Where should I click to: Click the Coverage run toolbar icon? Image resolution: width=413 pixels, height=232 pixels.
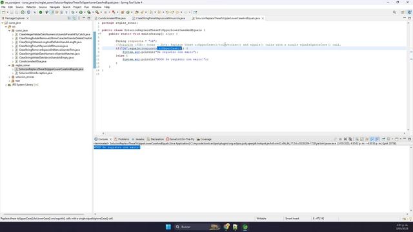coord(89,12)
